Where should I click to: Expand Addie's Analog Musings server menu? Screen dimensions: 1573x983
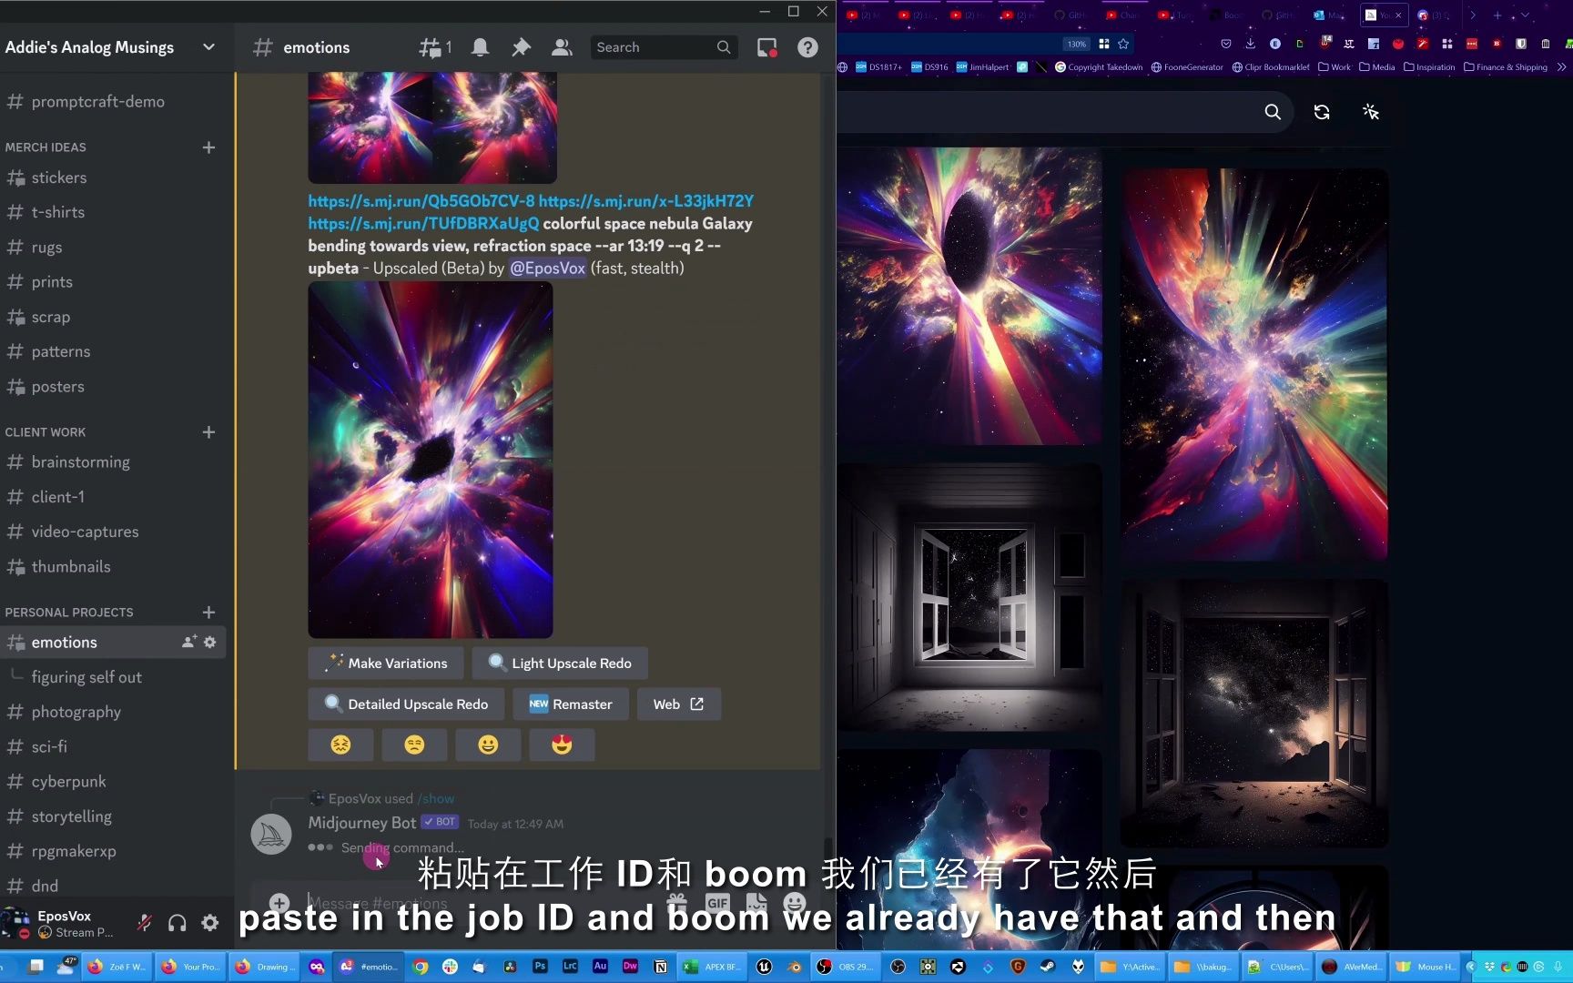coord(208,47)
